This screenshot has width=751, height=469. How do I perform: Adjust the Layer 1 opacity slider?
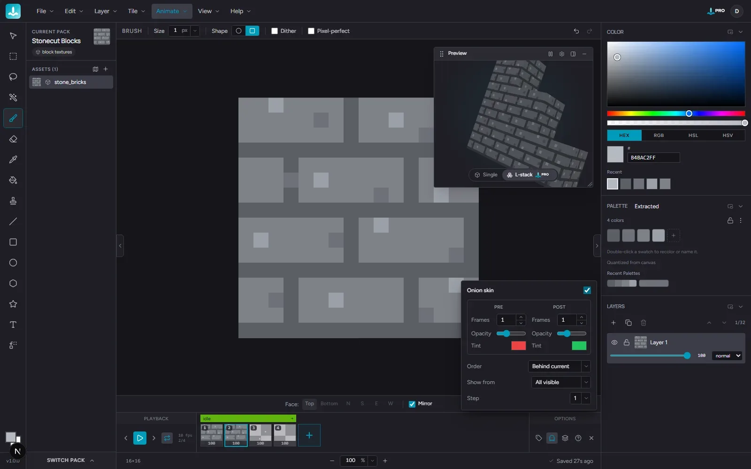650,356
